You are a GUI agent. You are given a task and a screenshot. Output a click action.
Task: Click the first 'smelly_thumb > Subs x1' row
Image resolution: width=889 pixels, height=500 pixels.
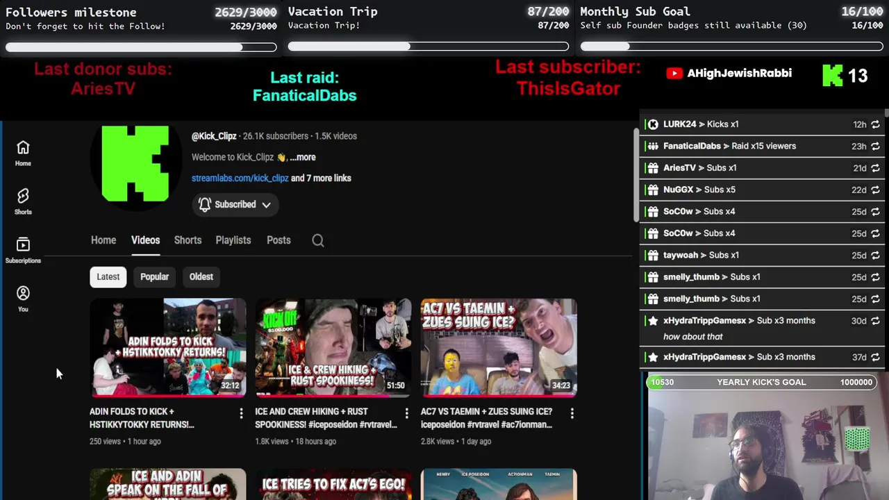[x=763, y=277]
